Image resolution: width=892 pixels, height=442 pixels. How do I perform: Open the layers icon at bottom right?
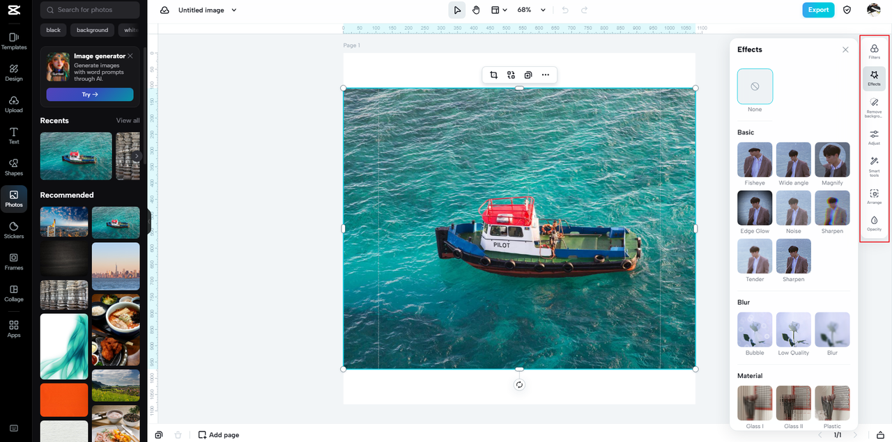879,435
